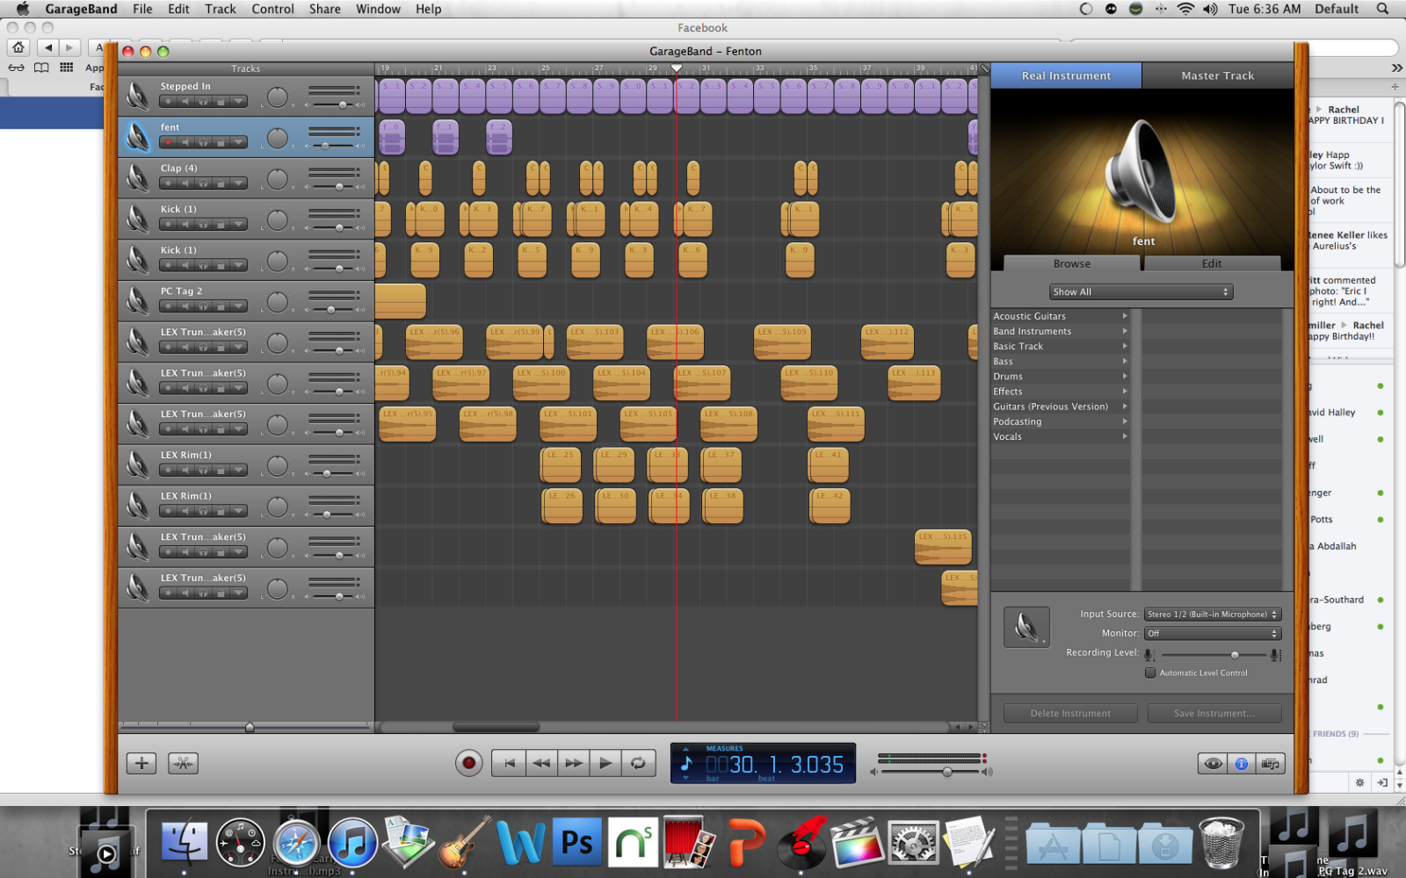
Task: Open iTunes from the Dock
Action: (x=352, y=844)
